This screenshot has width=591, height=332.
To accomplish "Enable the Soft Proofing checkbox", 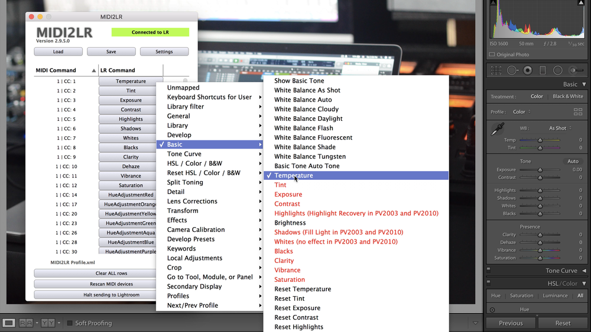I will click(69, 323).
